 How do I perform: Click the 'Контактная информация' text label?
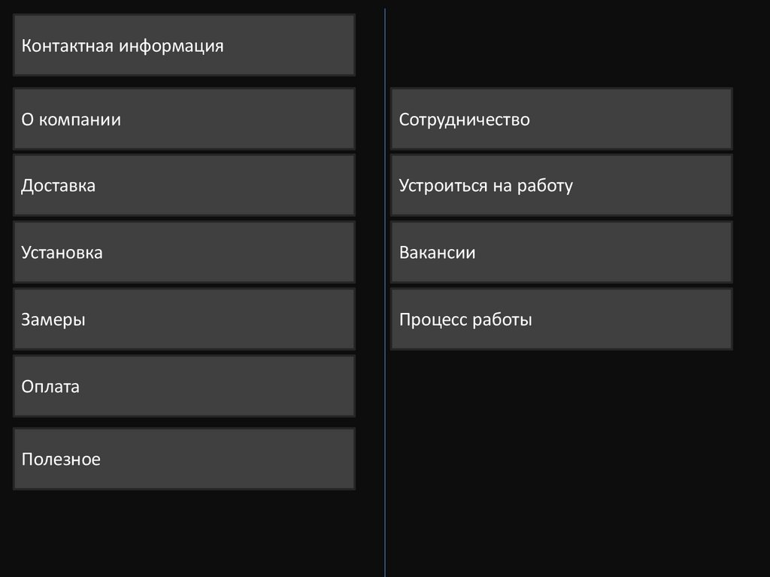(123, 46)
